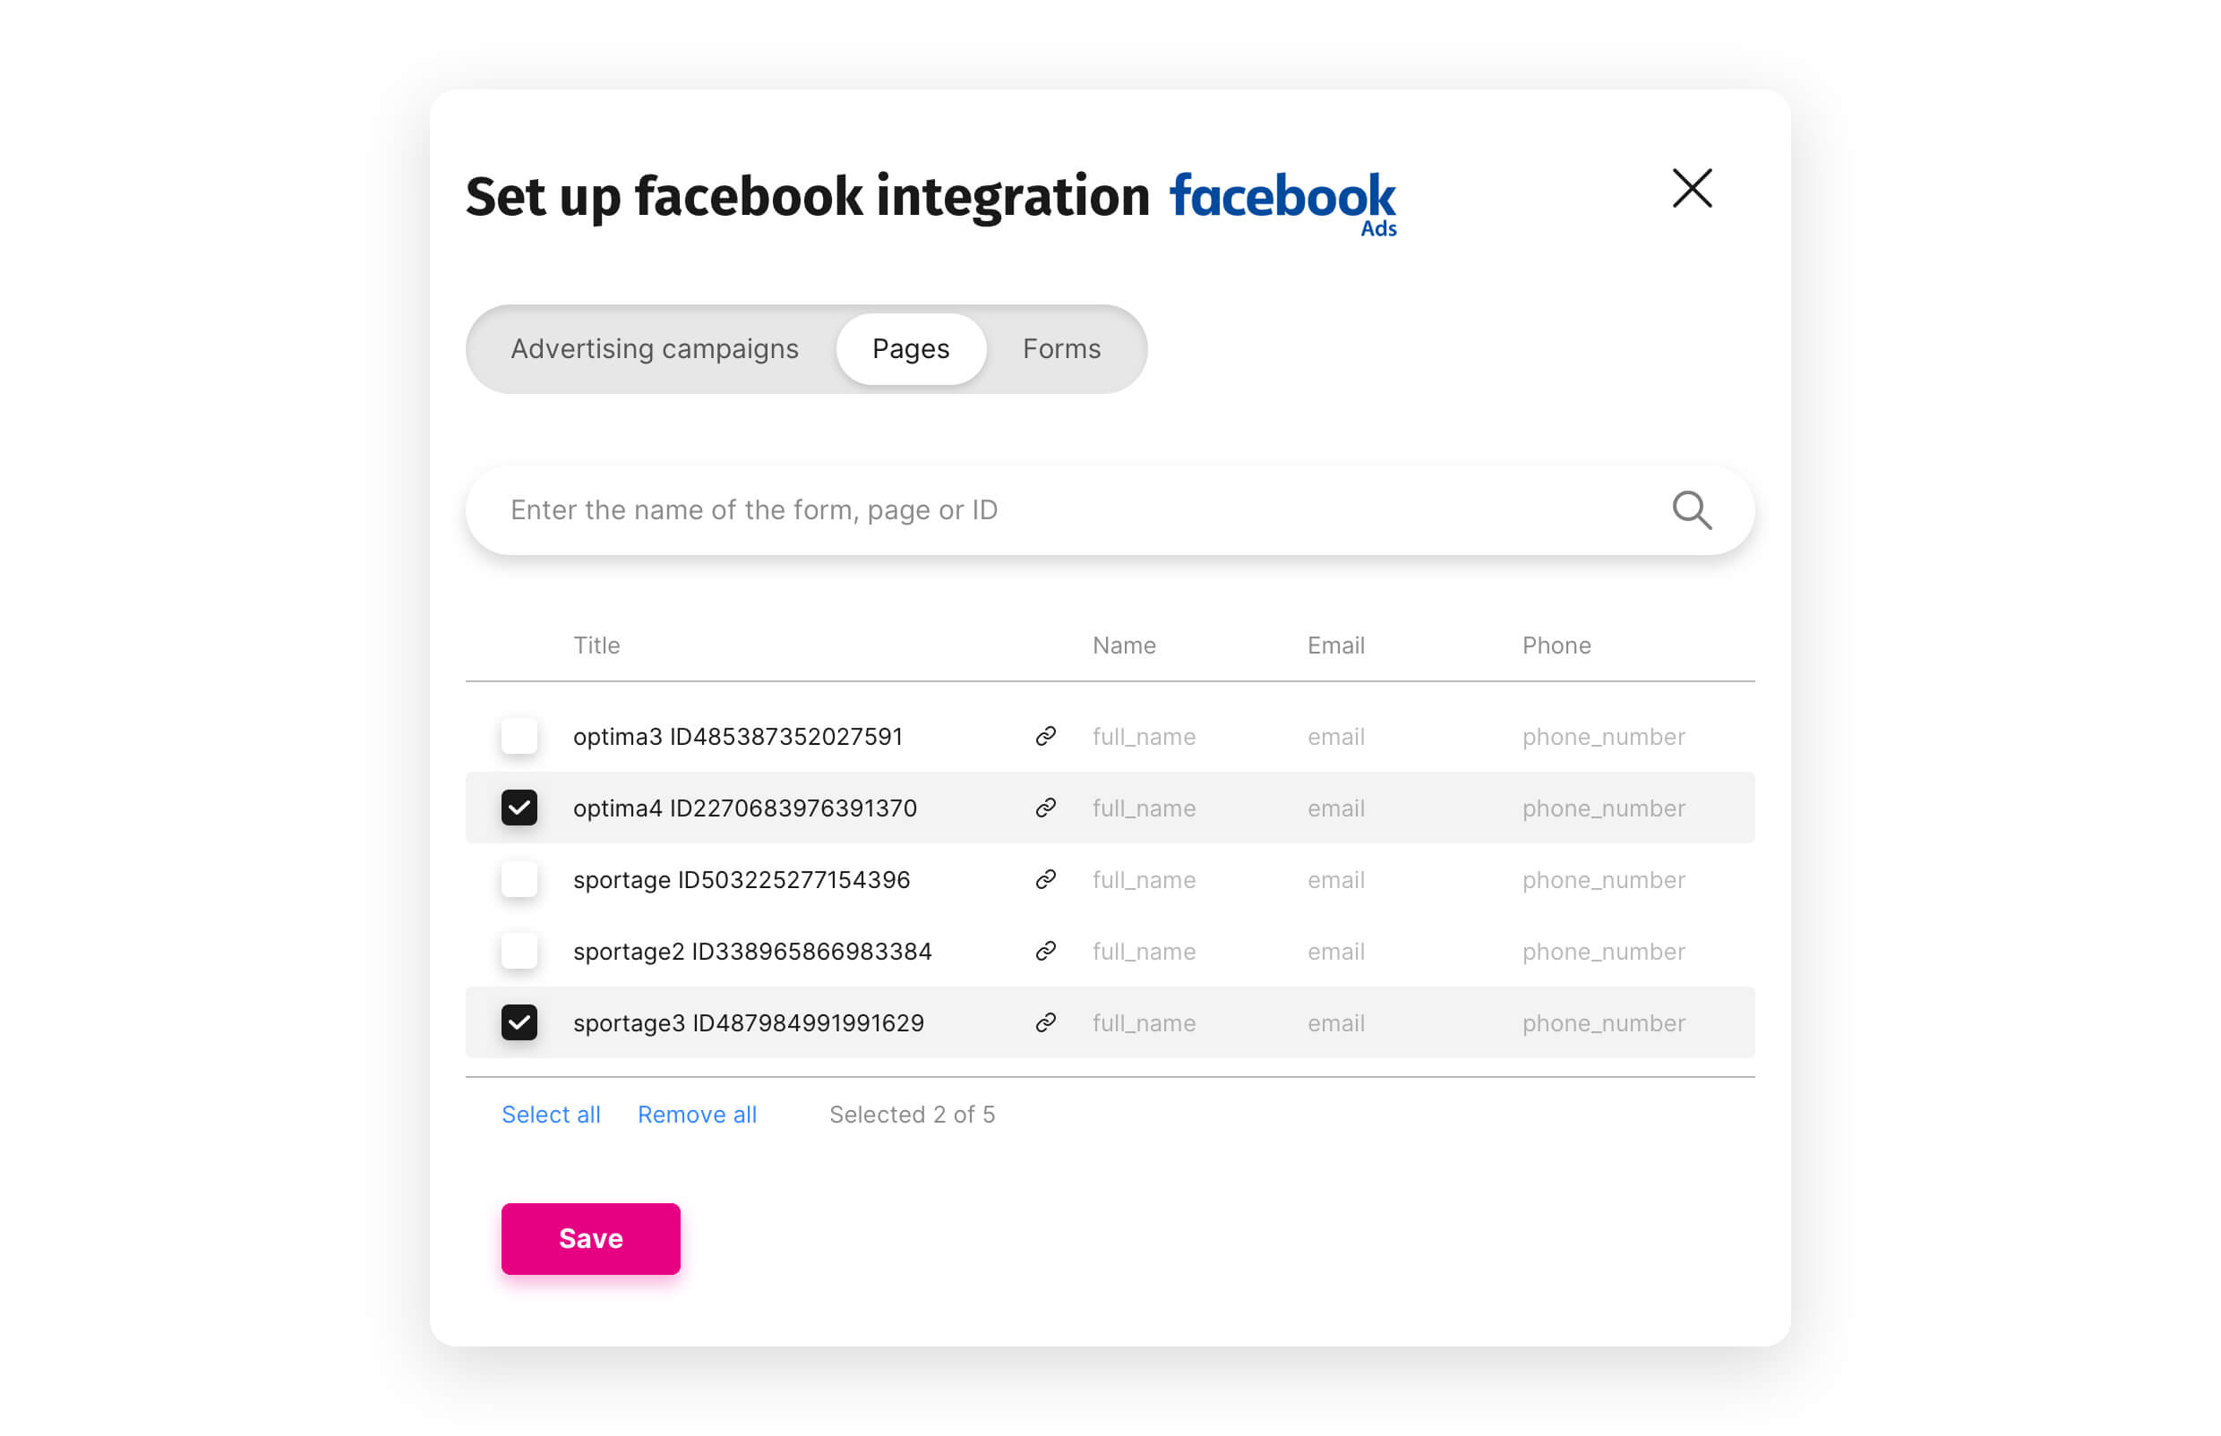The image size is (2221, 1436).
Task: Click the link icon next to sportage2
Action: click(1045, 951)
